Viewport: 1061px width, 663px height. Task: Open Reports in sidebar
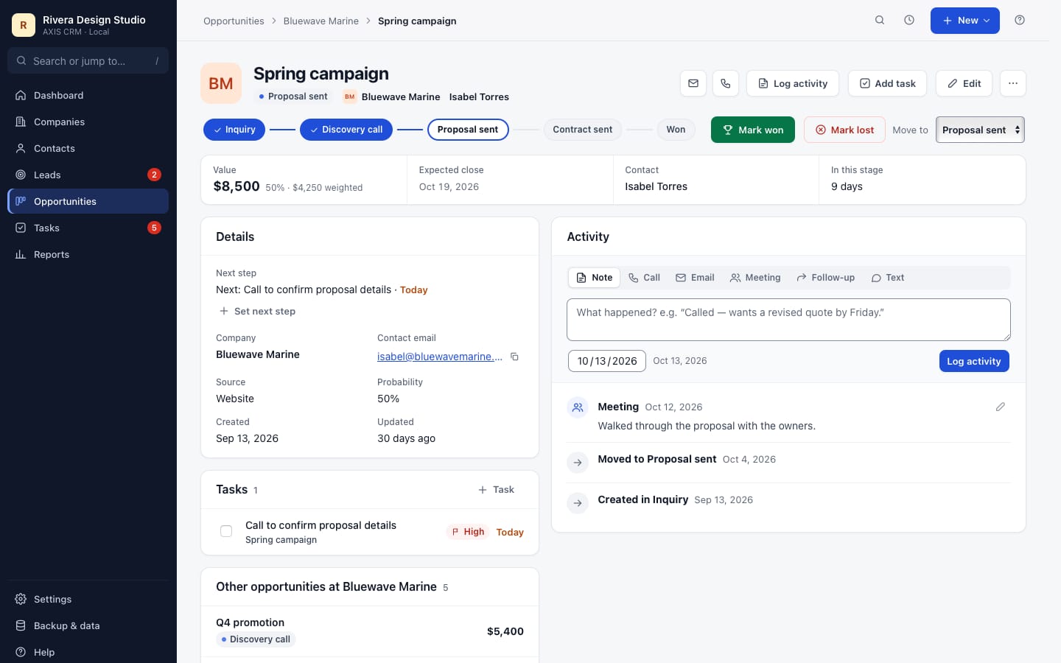pos(88,254)
